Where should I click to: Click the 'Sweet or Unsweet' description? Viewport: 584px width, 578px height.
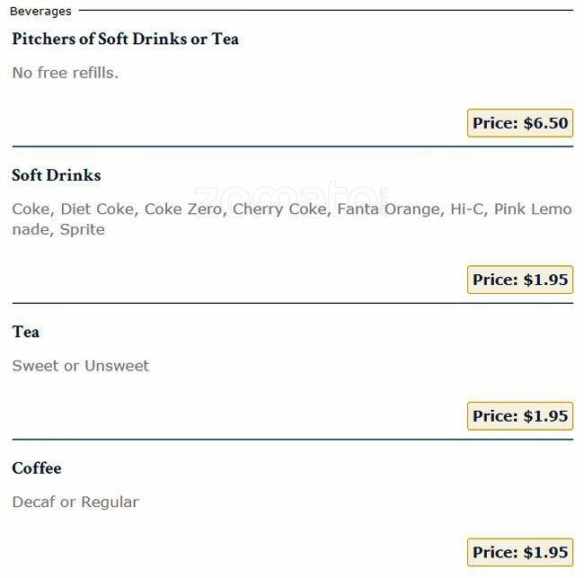pyautogui.click(x=80, y=366)
